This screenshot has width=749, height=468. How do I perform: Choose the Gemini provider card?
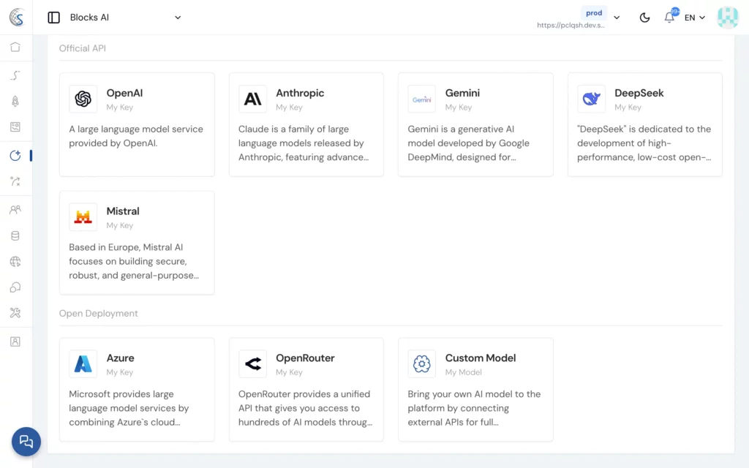pos(475,124)
